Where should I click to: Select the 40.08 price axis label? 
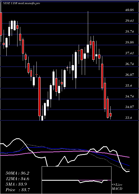130,10
